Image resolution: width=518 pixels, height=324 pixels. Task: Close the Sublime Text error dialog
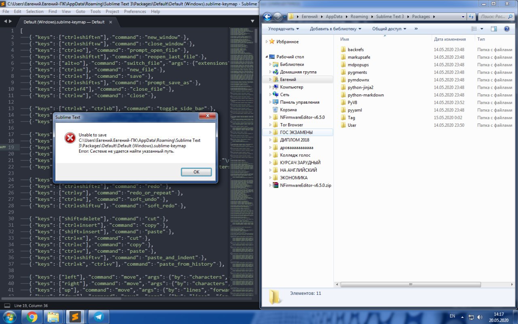click(x=207, y=117)
